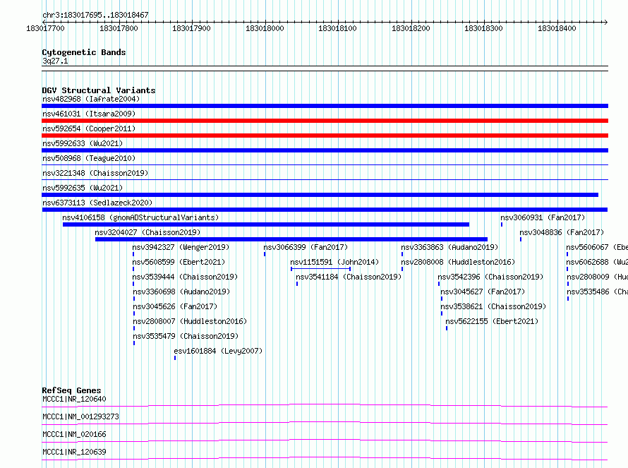Click nsv3045626 (Fan2017) variant

click(175, 306)
